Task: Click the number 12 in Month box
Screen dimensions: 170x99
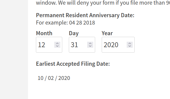Action: point(41,45)
